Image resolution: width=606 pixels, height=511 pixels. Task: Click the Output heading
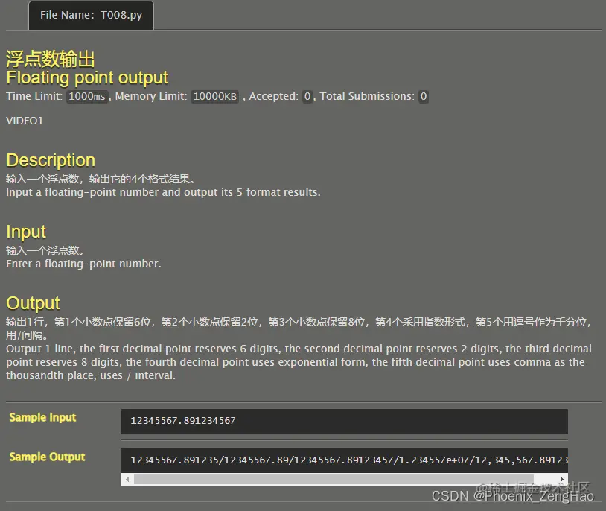(33, 303)
